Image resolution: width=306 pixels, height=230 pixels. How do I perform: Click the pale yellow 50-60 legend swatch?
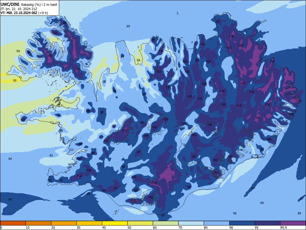(x=140, y=223)
